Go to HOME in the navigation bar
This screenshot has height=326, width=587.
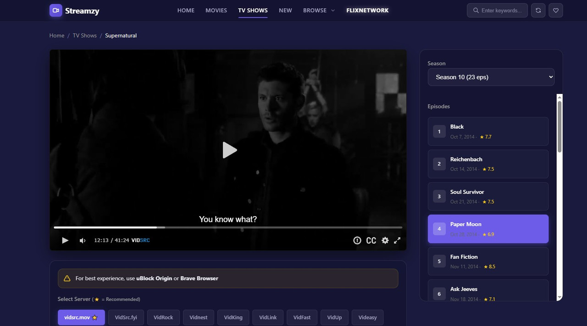pyautogui.click(x=186, y=10)
